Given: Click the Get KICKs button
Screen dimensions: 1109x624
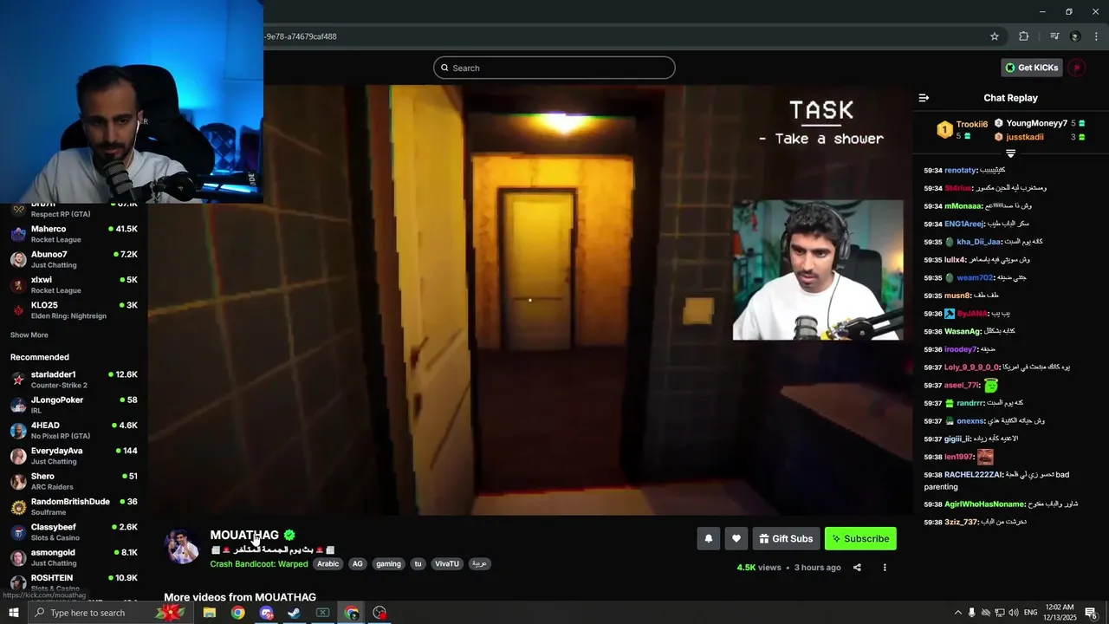Looking at the screenshot, I should coord(1032,68).
